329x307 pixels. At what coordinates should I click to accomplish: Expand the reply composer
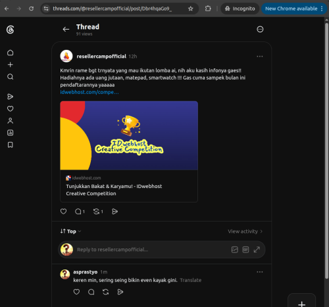click(x=257, y=250)
